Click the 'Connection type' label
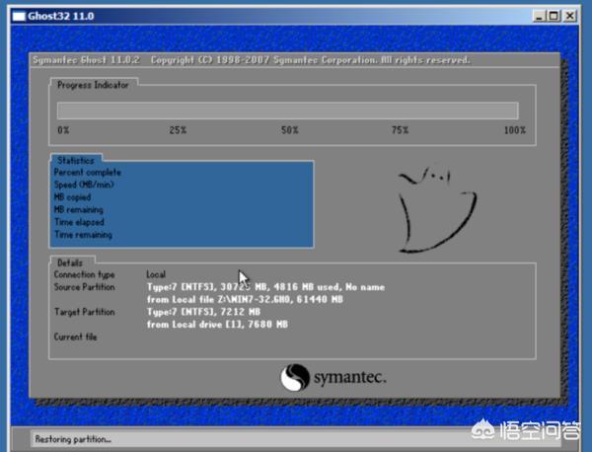The image size is (592, 452). pyautogui.click(x=84, y=274)
